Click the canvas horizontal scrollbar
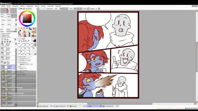Screen dimensions: 198x111 pyautogui.click(x=120, y=104)
